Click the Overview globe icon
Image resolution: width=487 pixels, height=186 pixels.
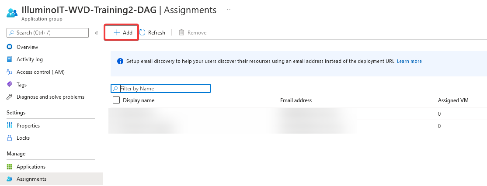click(9, 47)
